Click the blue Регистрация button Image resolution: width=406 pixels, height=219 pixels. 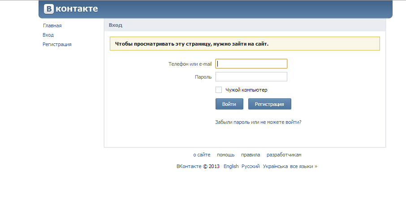point(269,104)
